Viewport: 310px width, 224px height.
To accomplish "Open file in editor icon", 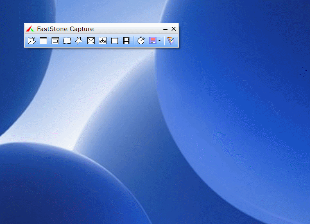I will coord(32,40).
